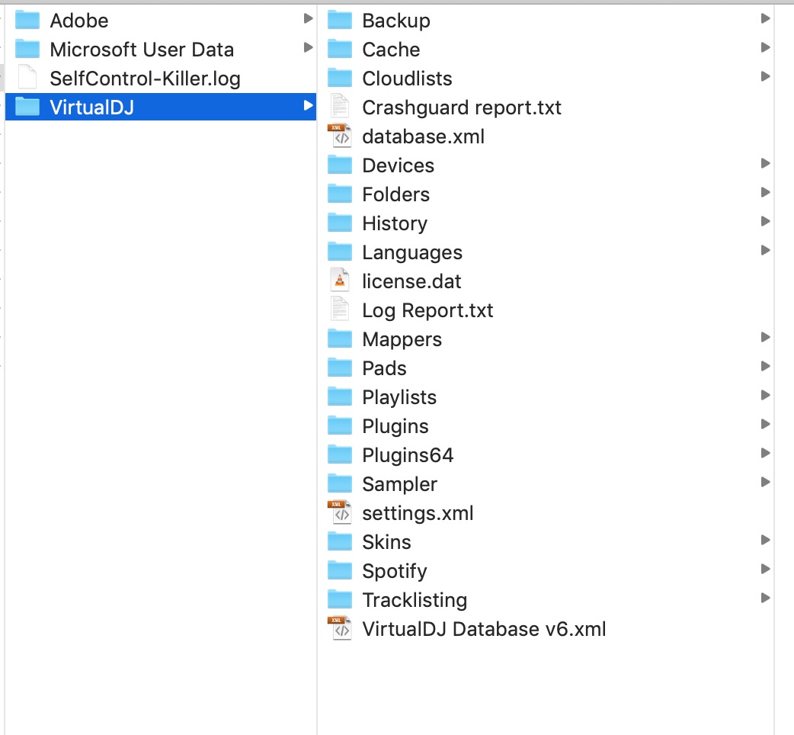Image resolution: width=794 pixels, height=735 pixels.
Task: Expand the Tracklisting folder arrow
Action: point(766,598)
